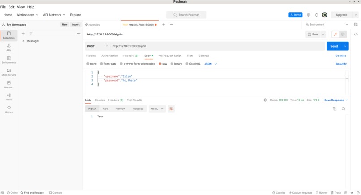Click the Save button
The width and height of the screenshot is (361, 195).
313,35
